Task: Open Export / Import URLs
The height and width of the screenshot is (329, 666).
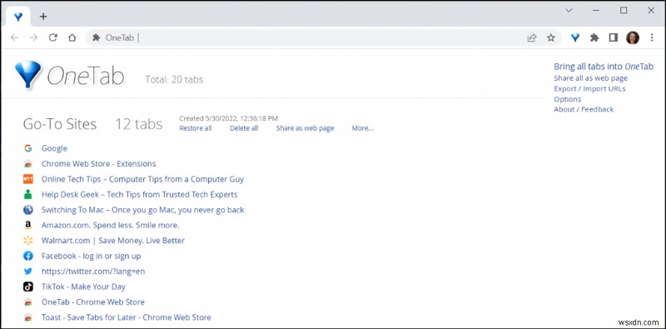Action: [x=589, y=88]
